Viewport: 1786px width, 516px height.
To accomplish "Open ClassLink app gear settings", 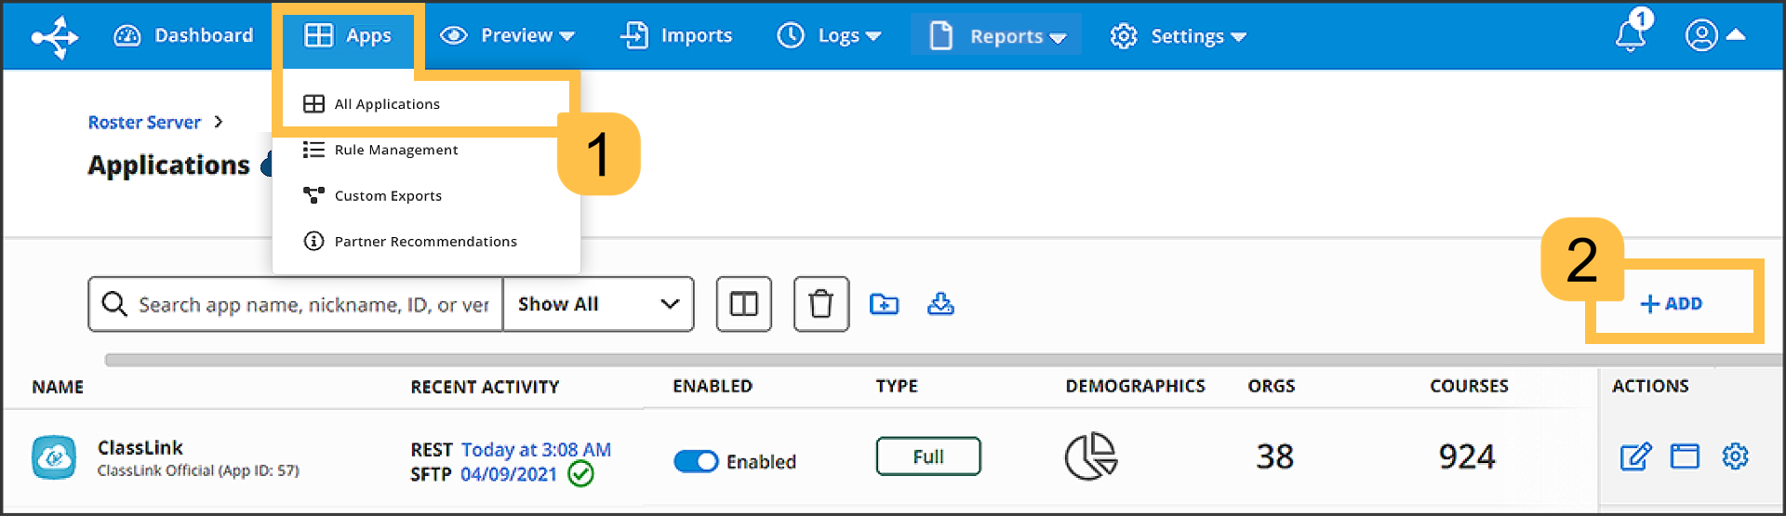I will coord(1735,456).
